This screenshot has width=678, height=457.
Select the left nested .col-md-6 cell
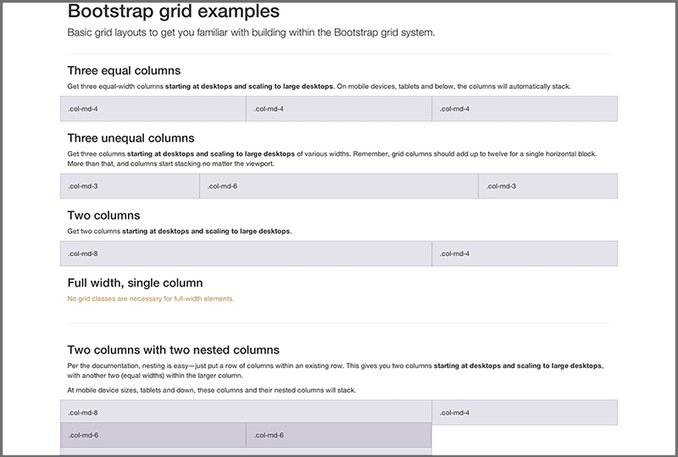(x=153, y=435)
